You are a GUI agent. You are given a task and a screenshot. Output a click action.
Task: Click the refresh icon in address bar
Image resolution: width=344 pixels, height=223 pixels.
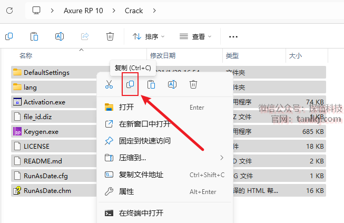point(9,11)
